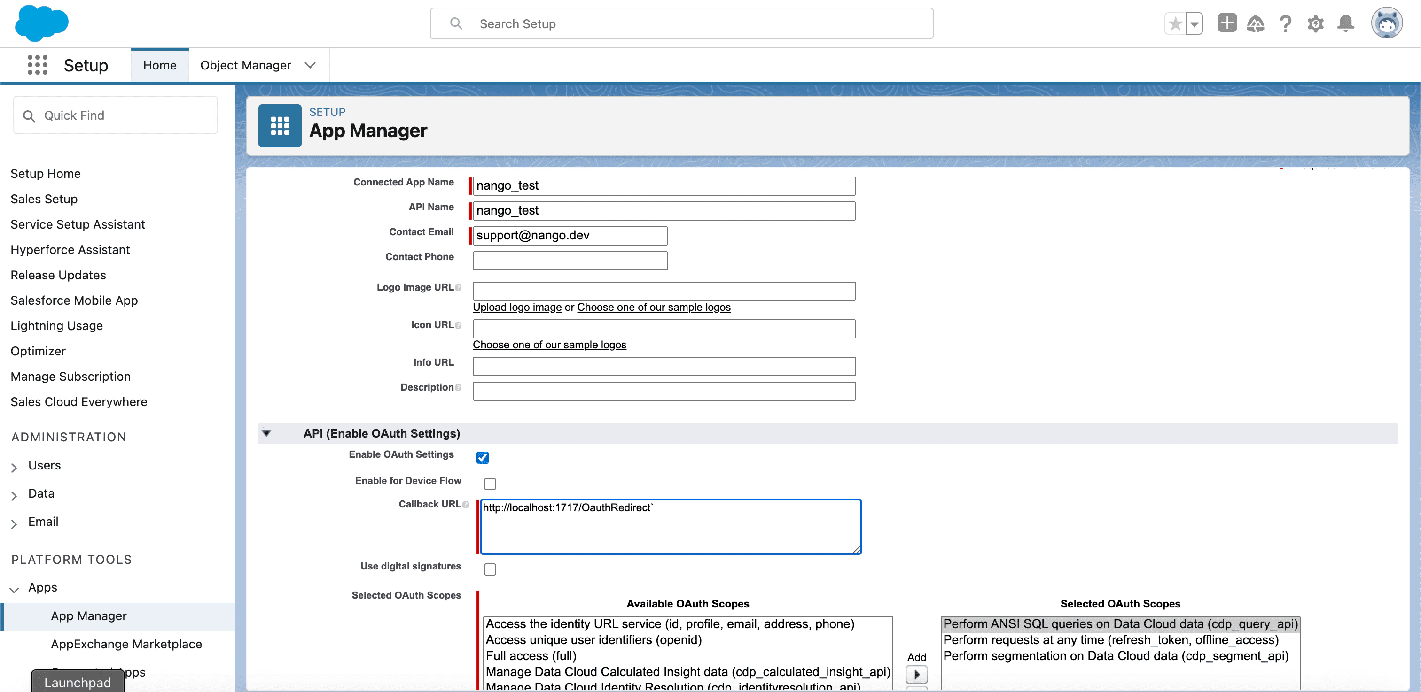Uncheck Enable OAuth Settings checkbox
The height and width of the screenshot is (692, 1421).
coord(483,457)
